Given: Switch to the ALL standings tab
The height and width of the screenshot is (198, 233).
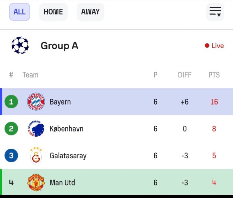Looking at the screenshot, I should [19, 12].
